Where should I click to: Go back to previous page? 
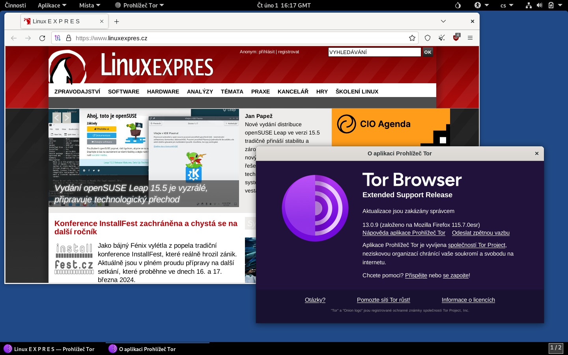pyautogui.click(x=14, y=38)
